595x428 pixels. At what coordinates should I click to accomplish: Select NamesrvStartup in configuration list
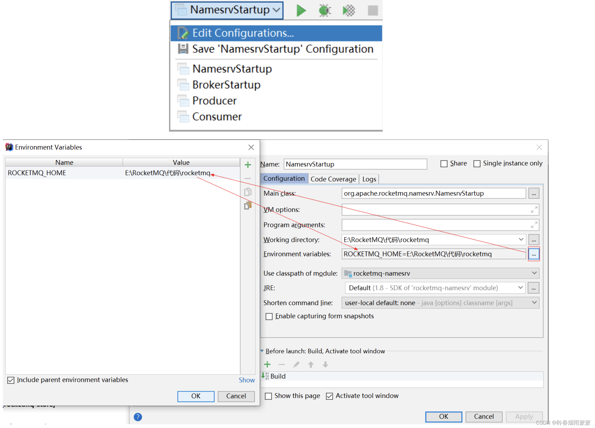[x=276, y=69]
